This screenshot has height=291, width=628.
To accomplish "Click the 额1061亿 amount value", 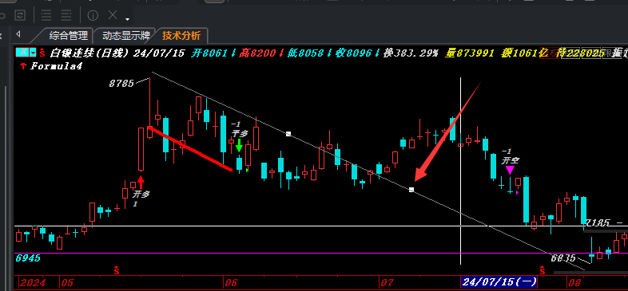I will tap(524, 53).
